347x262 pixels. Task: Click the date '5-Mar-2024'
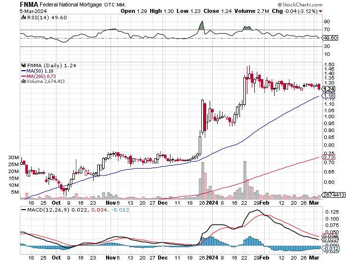33,11
